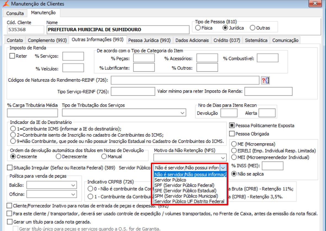Click the % Carga Tributária Média field
Screen dimensions: 326x231
pos(33,113)
